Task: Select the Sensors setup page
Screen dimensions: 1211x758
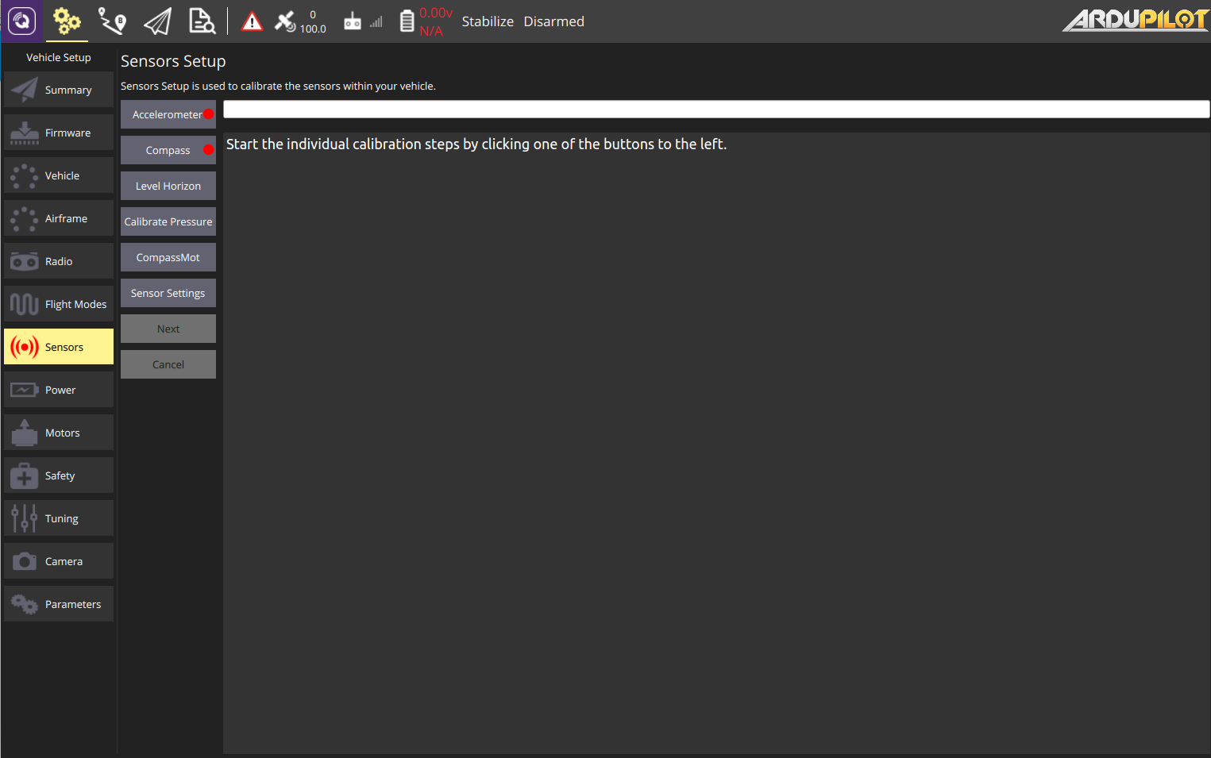Action: click(59, 347)
